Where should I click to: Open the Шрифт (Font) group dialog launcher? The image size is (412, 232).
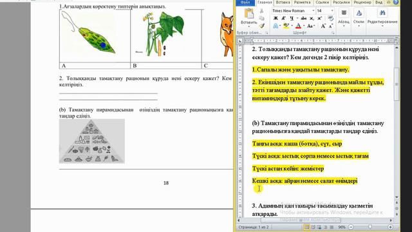tap(333, 33)
